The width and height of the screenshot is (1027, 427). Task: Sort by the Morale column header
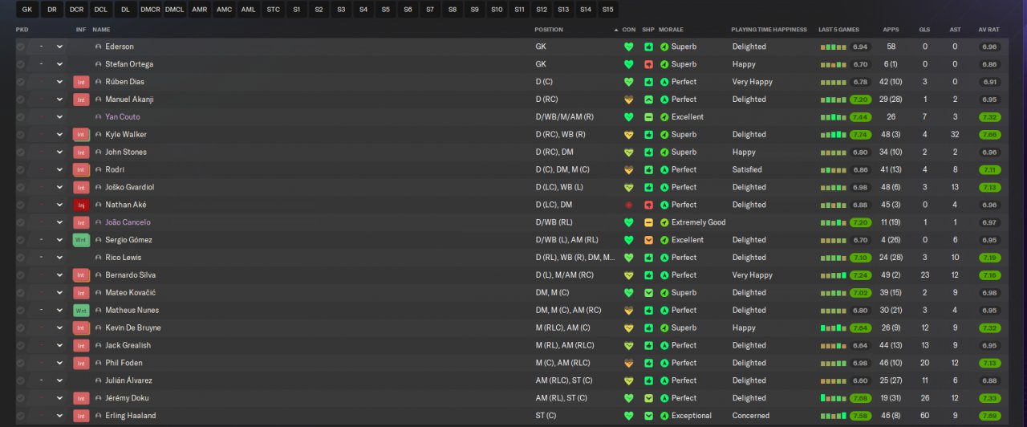[671, 30]
